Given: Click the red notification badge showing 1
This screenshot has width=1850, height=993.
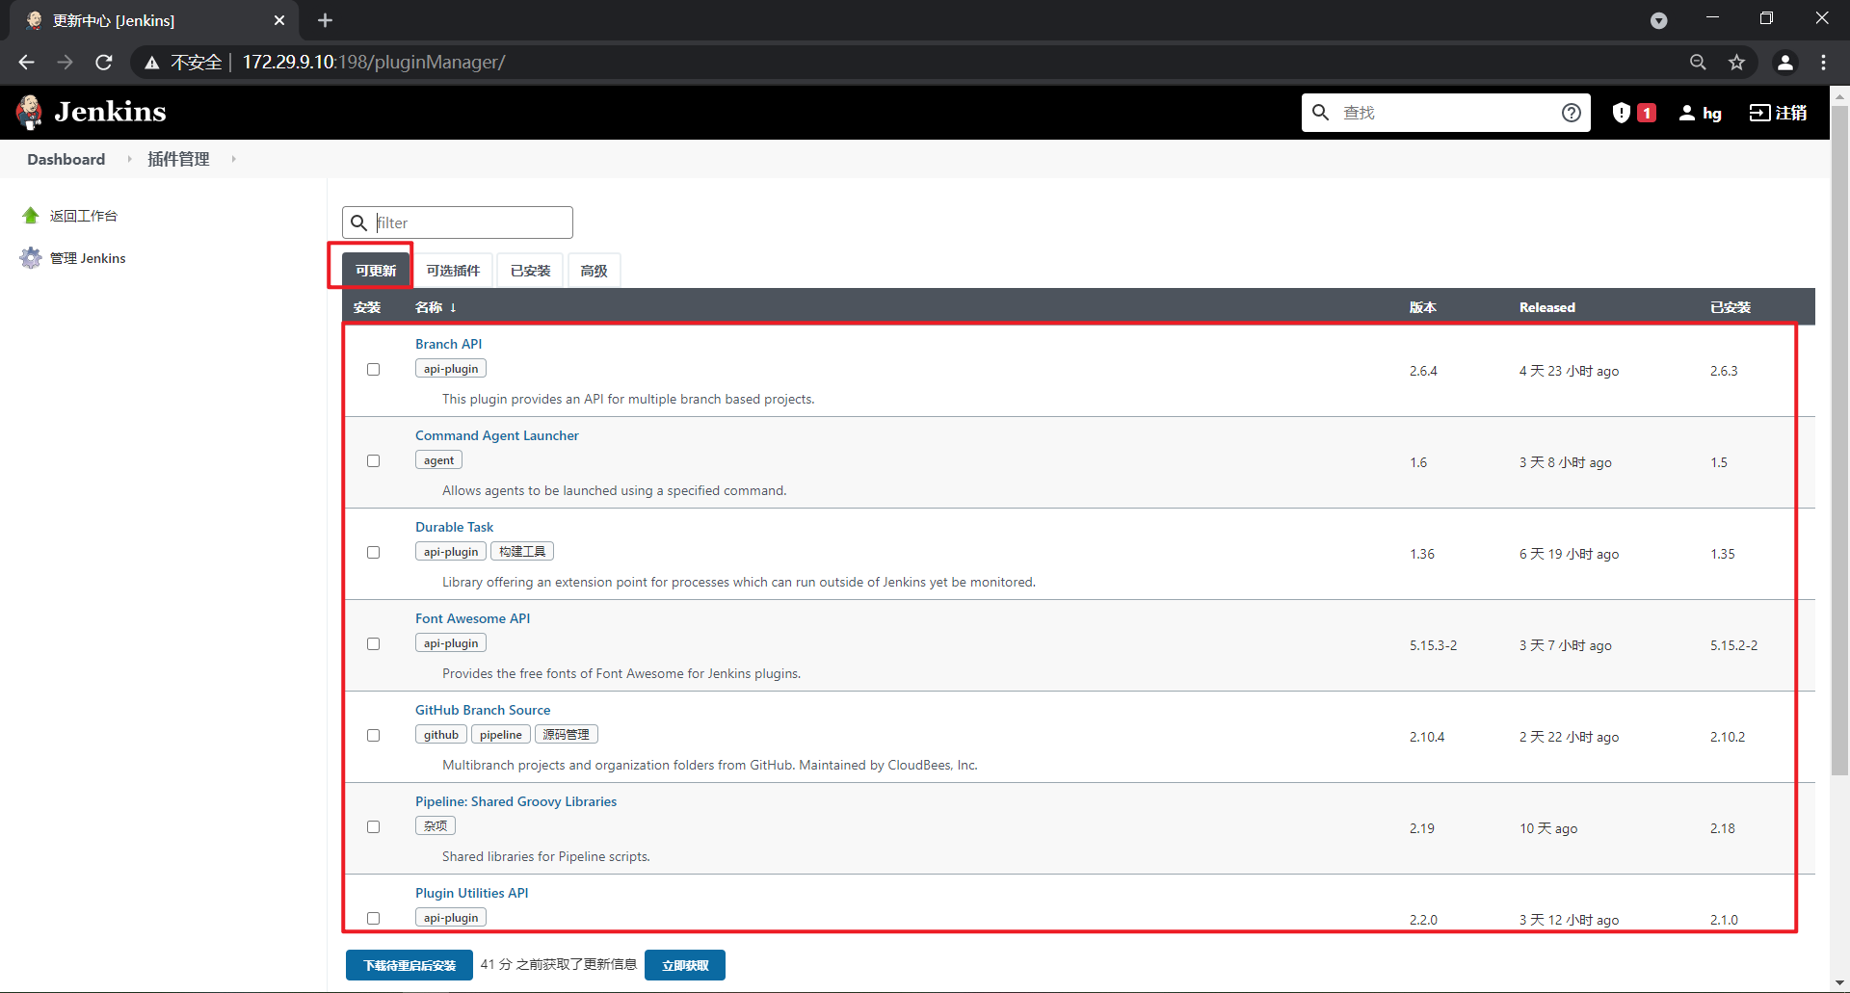Looking at the screenshot, I should click(x=1647, y=113).
